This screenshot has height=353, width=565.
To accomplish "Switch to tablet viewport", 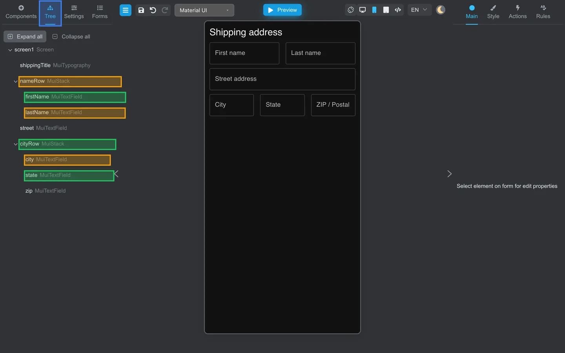I will (x=386, y=10).
